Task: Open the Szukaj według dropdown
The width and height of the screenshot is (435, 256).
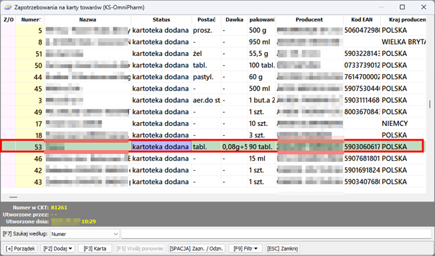Action: coord(85,234)
